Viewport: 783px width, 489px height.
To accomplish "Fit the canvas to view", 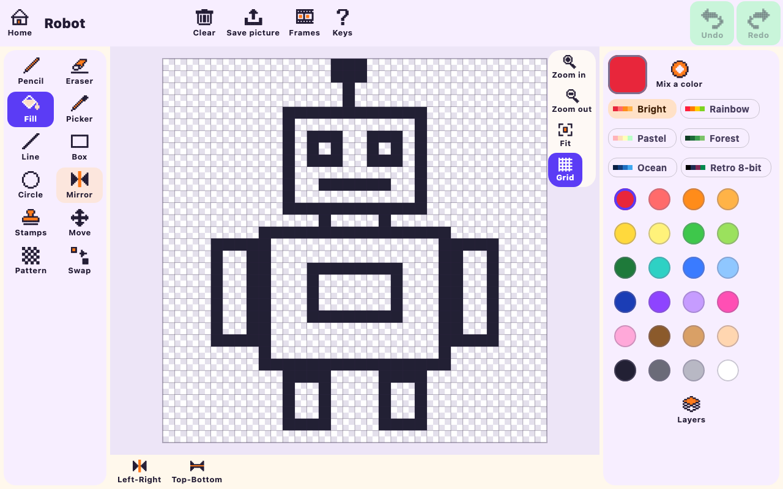I will coord(565,135).
